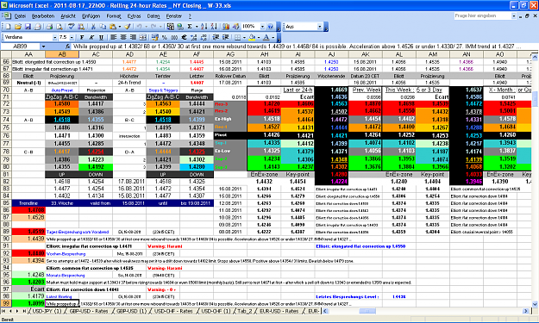Cut selection with the scissors icon
Screen dimensions: 539x323
pyautogui.click(x=93, y=27)
